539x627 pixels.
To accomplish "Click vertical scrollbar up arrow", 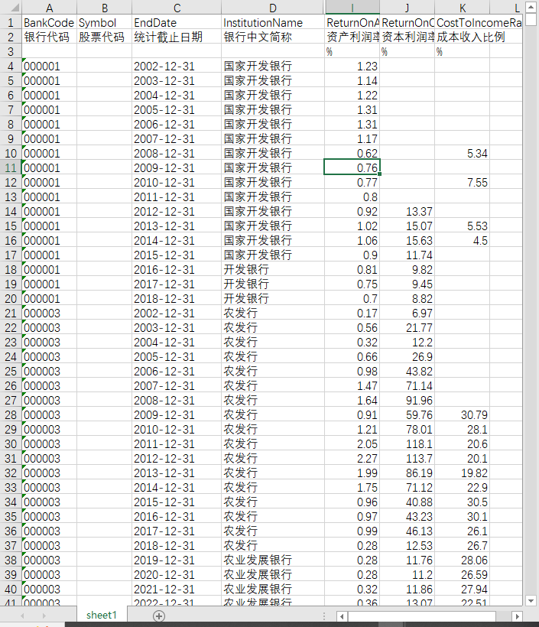I will (531, 7).
